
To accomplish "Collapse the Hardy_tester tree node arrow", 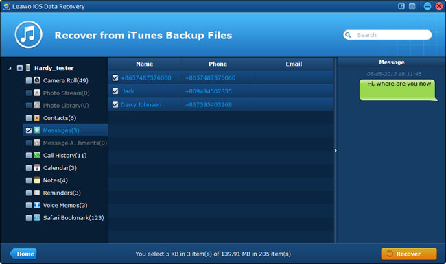I will 10,68.
